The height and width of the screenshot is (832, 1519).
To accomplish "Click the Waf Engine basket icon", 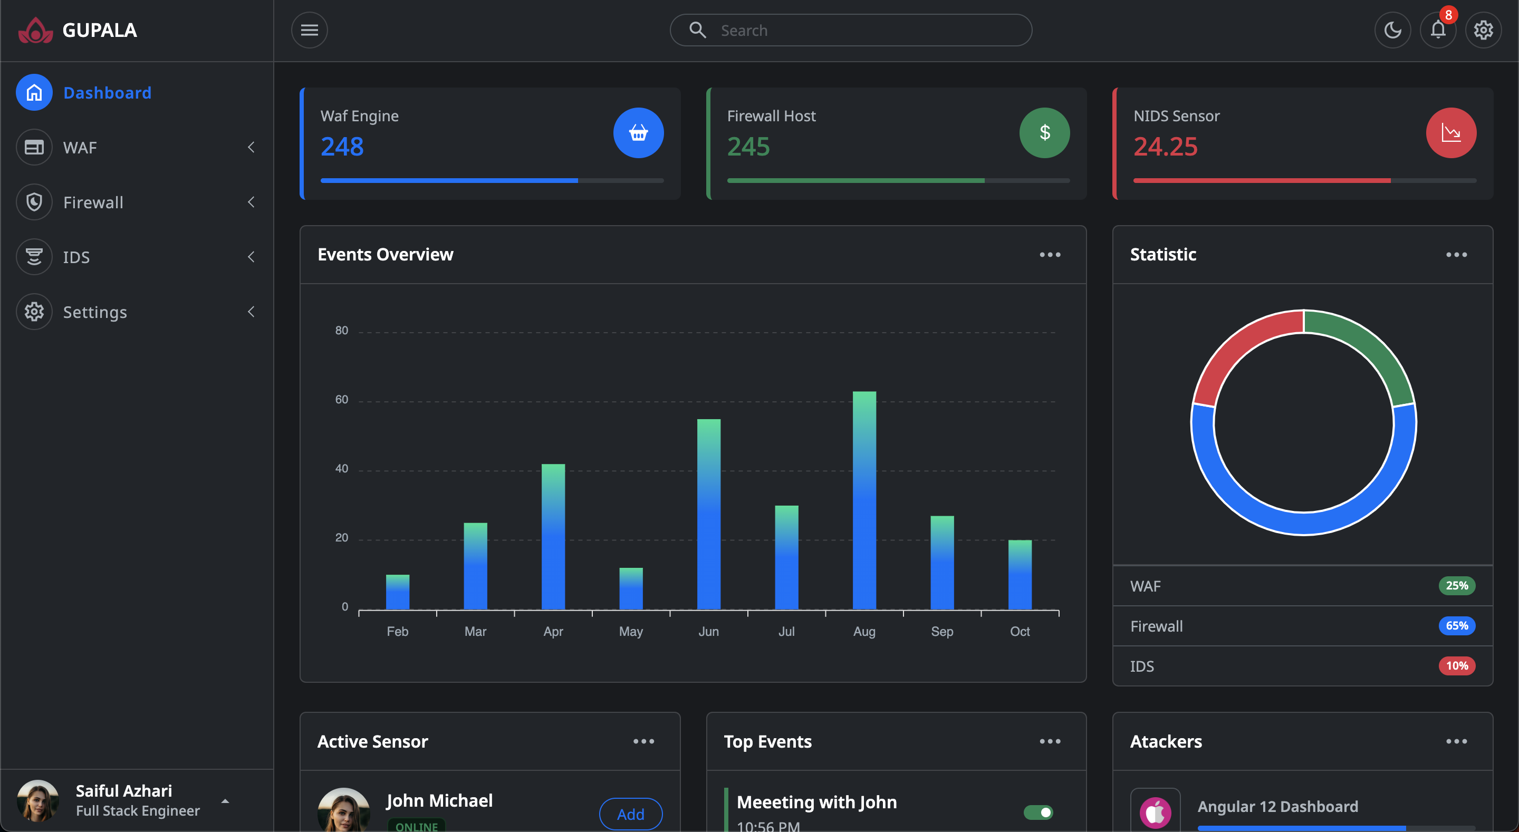I will [x=638, y=133].
